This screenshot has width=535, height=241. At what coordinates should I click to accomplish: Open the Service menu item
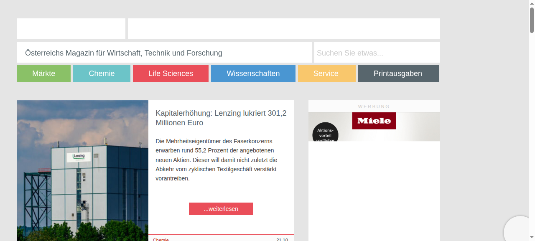coord(326,74)
